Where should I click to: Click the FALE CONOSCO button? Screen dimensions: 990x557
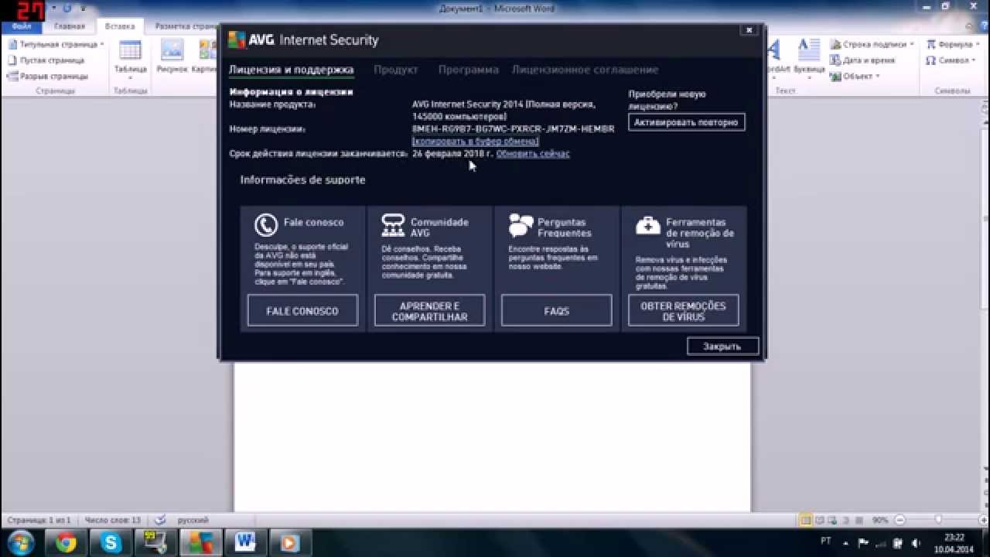click(302, 311)
